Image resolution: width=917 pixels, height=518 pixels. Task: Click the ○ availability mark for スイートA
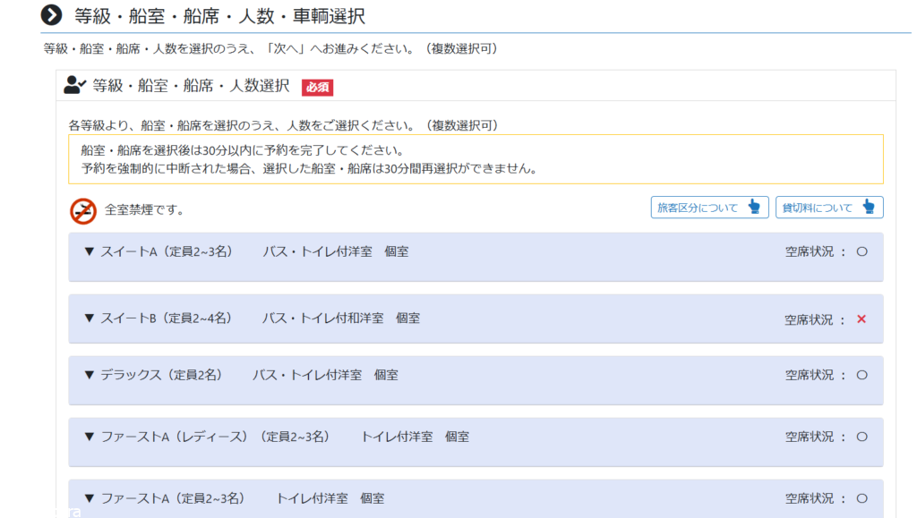(861, 252)
